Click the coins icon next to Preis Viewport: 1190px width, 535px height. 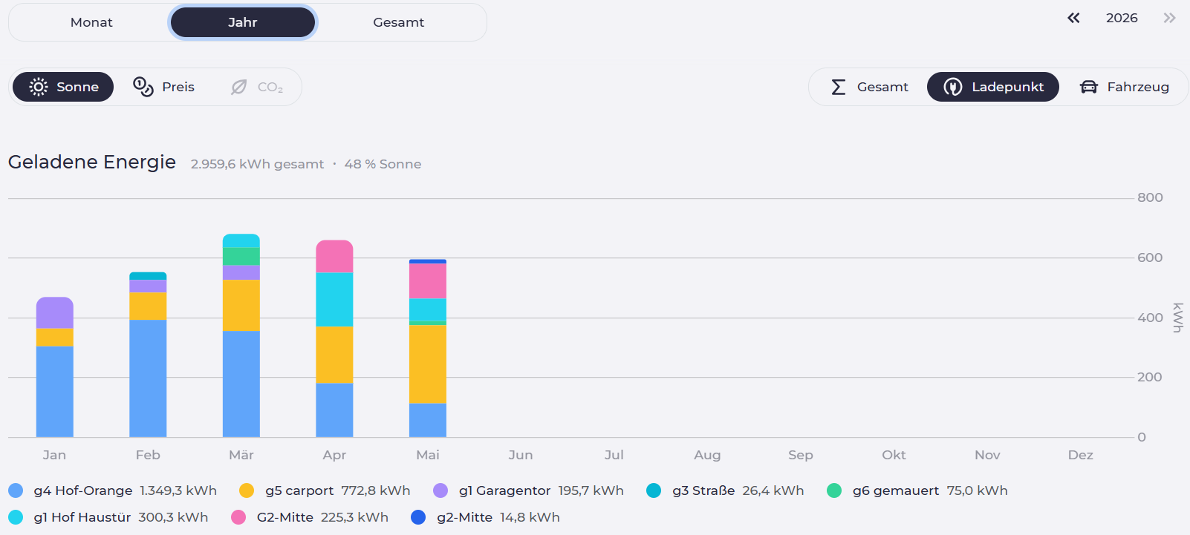(143, 87)
